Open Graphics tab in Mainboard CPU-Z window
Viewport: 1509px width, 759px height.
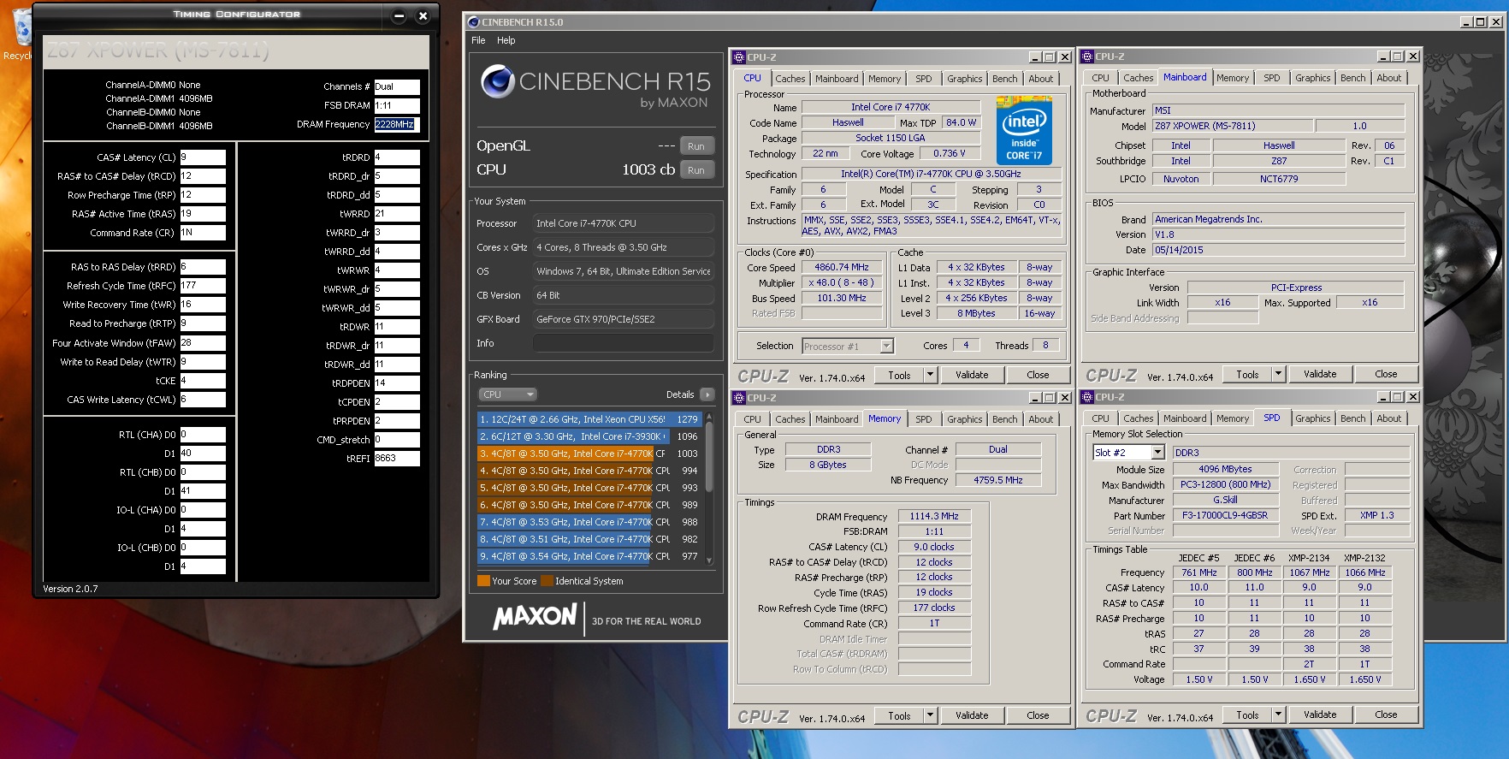pyautogui.click(x=1312, y=78)
